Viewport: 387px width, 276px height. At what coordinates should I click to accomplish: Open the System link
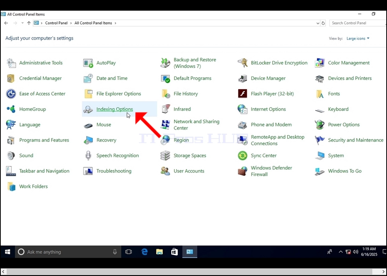(x=336, y=156)
